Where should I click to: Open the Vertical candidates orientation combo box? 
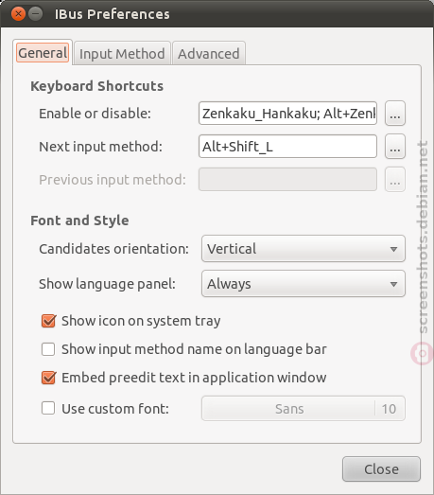point(304,249)
